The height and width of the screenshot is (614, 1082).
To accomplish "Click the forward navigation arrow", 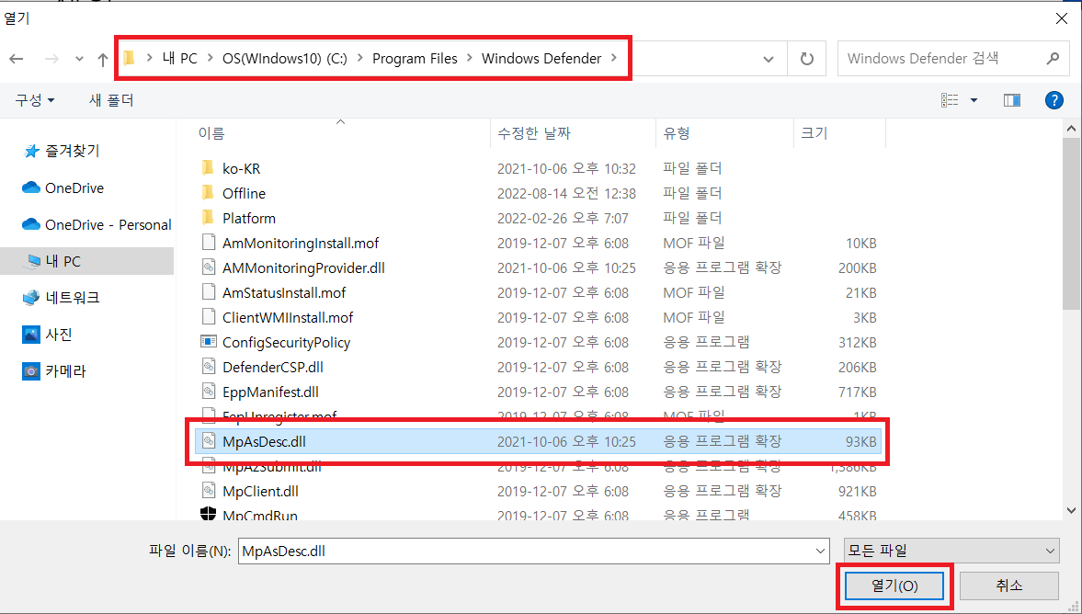I will (51, 59).
